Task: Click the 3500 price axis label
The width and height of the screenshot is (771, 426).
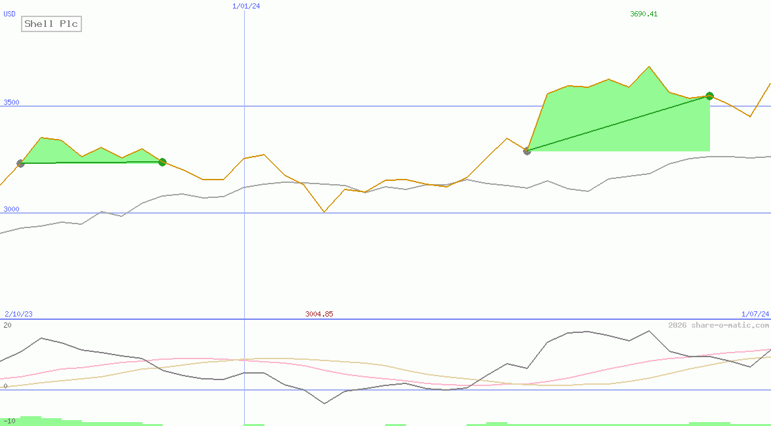Action: [11, 102]
